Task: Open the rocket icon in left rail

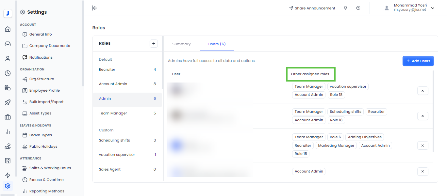Action: [x=8, y=102]
